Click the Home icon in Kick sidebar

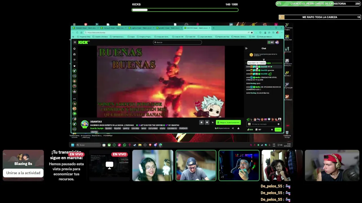tap(75, 48)
